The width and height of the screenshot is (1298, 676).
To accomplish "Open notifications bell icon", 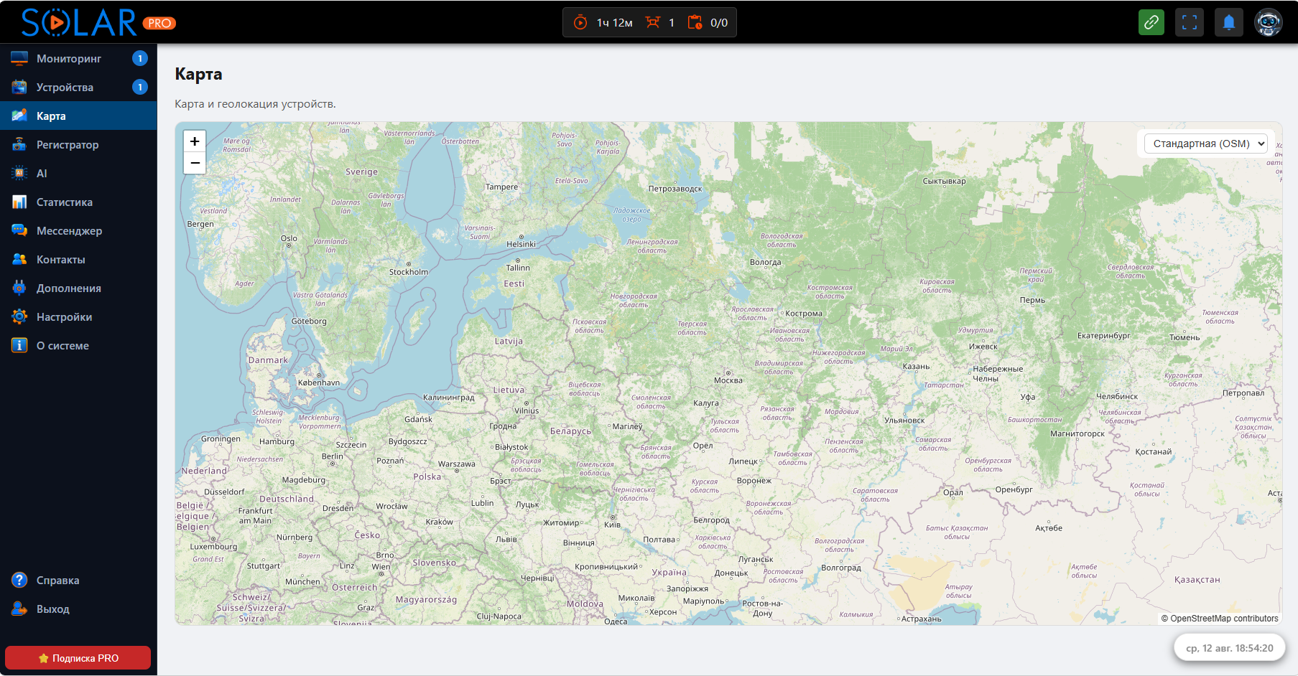I will pyautogui.click(x=1229, y=22).
